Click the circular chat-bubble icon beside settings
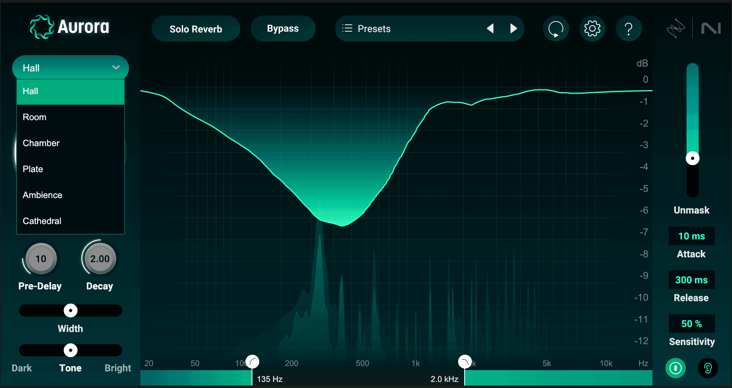This screenshot has width=732, height=388. point(556,28)
